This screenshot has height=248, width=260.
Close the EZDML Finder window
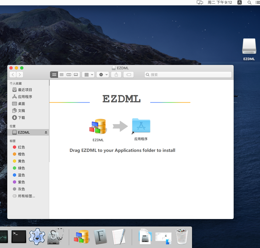[x=11, y=68]
